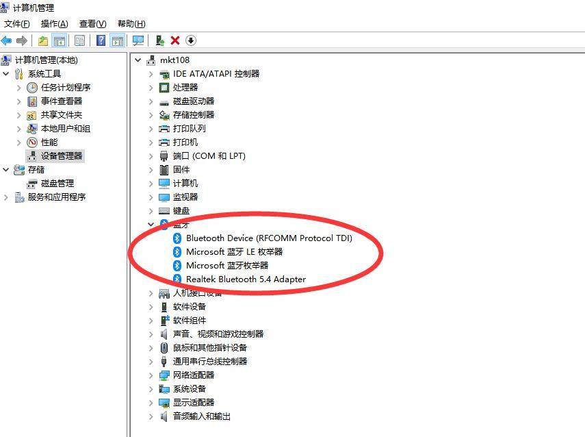585x437 pixels.
Task: Go up one level with the folder icon
Action: click(x=43, y=40)
